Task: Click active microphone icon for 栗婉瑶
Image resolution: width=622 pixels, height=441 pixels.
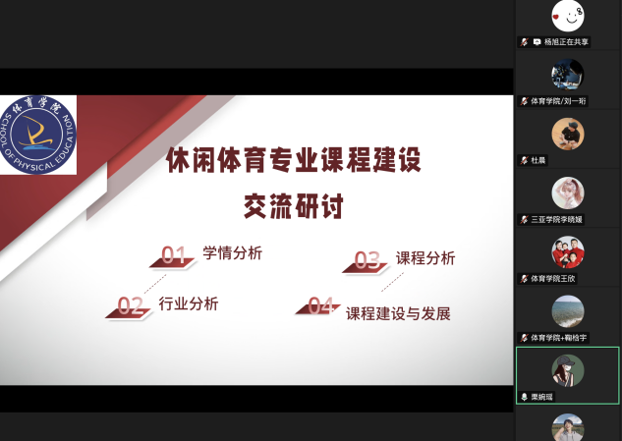Action: pos(525,396)
